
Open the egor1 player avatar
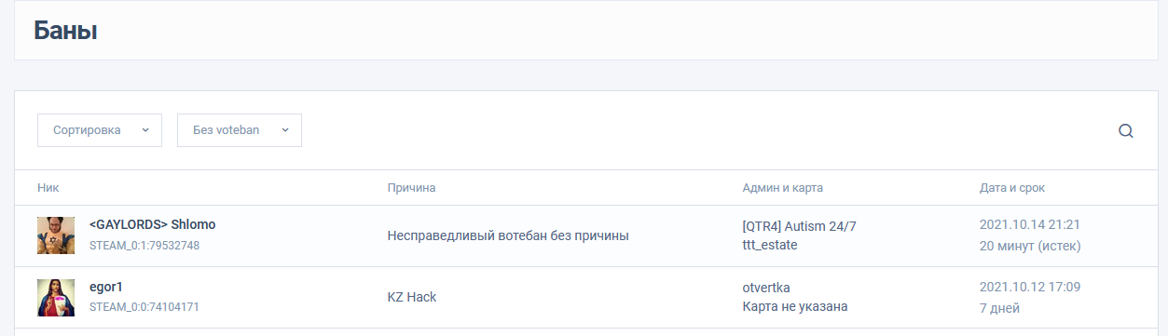coord(56,297)
